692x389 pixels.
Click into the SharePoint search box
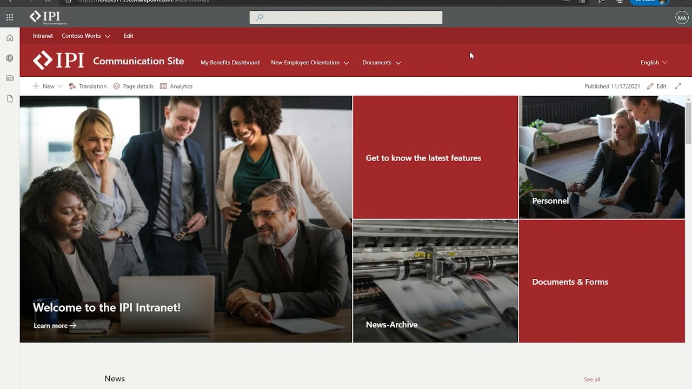pyautogui.click(x=346, y=17)
